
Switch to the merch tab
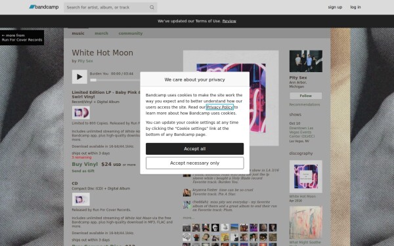coord(101,33)
